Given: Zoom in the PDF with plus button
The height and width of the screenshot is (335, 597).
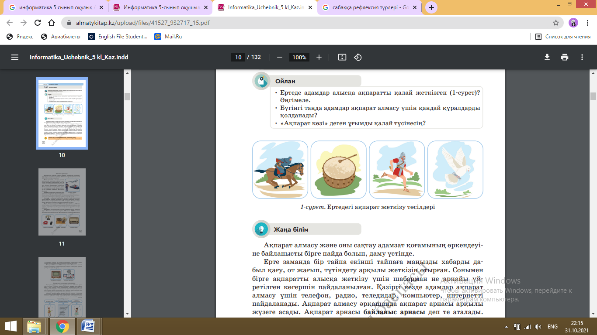Looking at the screenshot, I should [319, 57].
